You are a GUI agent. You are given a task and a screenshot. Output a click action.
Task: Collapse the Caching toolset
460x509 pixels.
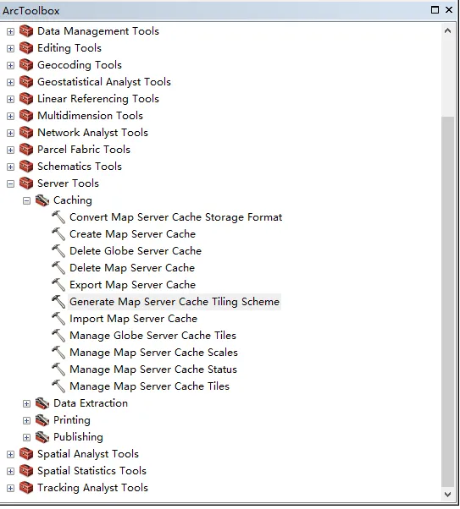26,200
